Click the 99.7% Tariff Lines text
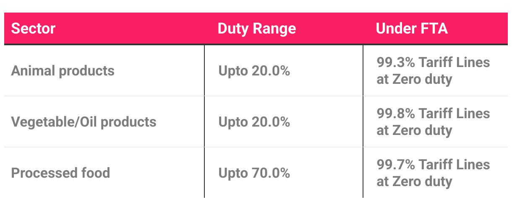 (433, 165)
